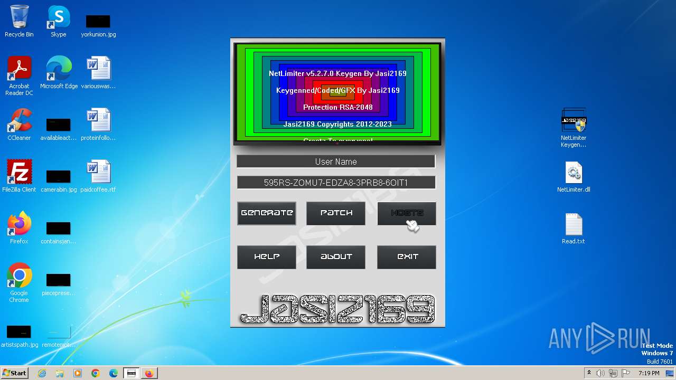Select the proteinfollo Word document icon

[x=98, y=125]
